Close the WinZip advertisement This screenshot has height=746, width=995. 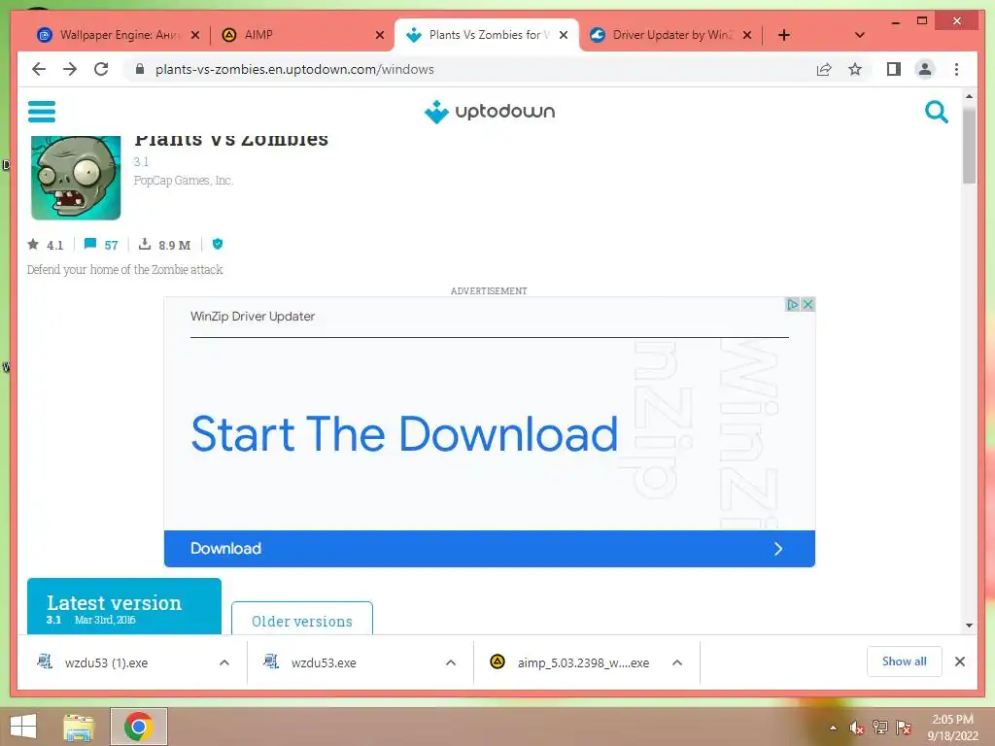click(807, 304)
